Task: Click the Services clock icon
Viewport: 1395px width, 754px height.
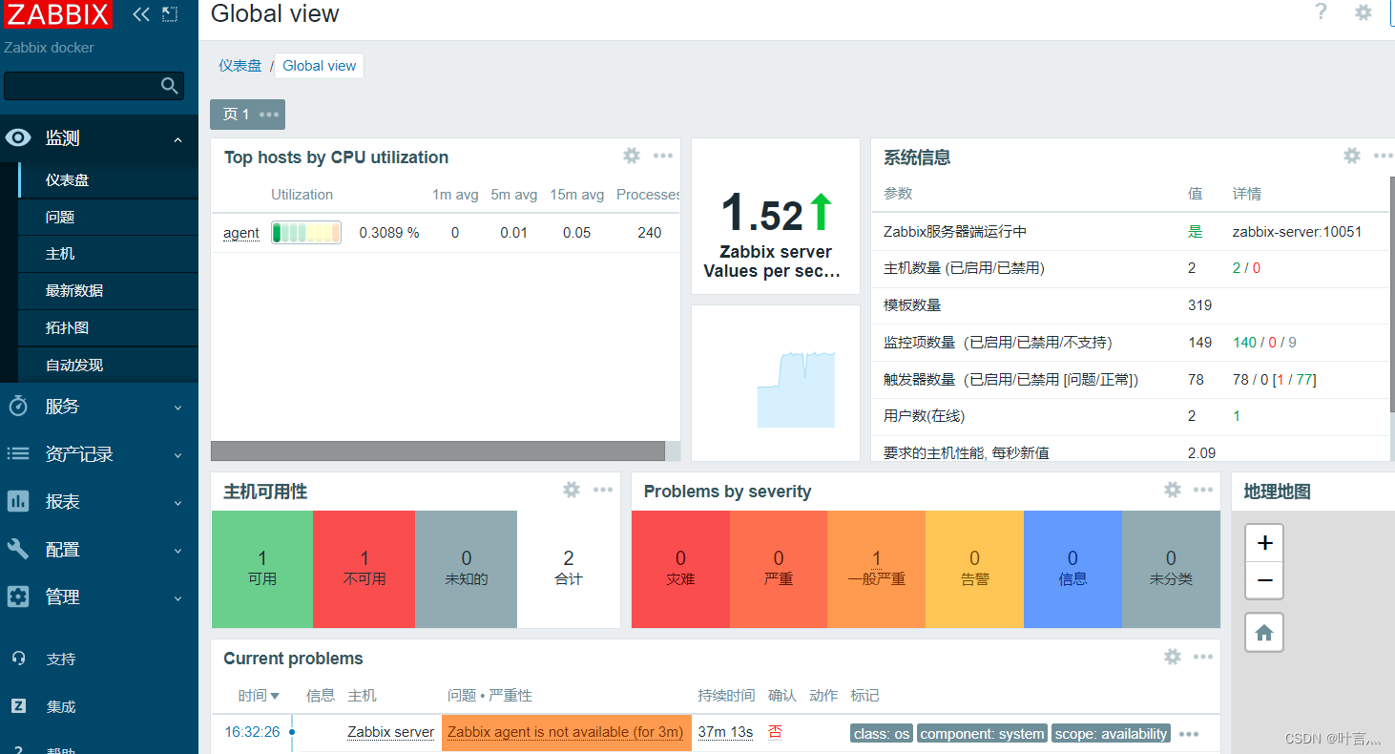Action: tap(18, 406)
